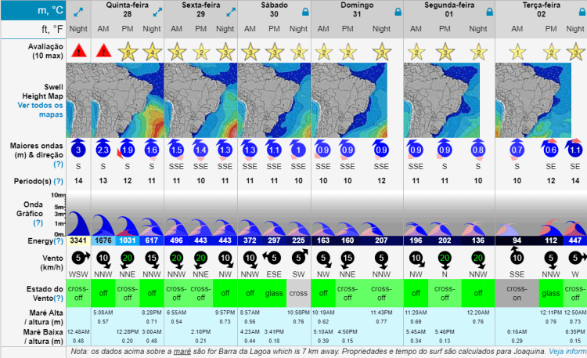Image resolution: width=587 pixels, height=358 pixels.
Task: Click the 4-star rating for Quinta-feira Night
Action: [x=152, y=52]
